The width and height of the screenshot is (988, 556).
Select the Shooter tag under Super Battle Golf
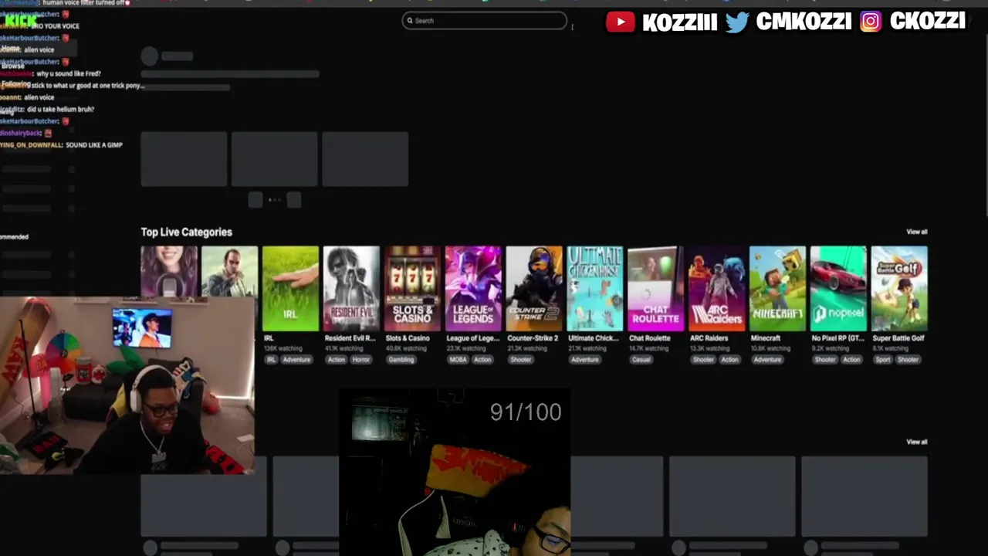point(908,360)
